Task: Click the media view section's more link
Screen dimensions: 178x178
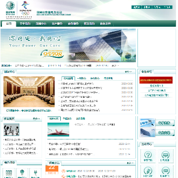Action: click(x=36, y=119)
